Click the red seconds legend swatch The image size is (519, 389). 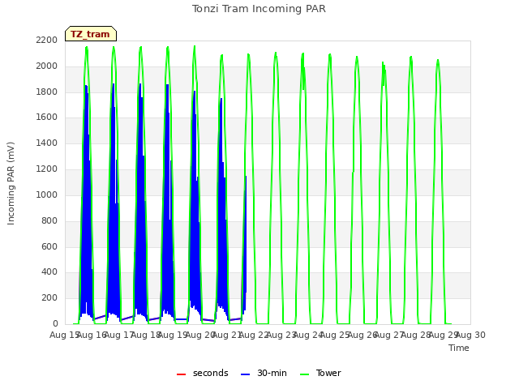[x=181, y=374]
